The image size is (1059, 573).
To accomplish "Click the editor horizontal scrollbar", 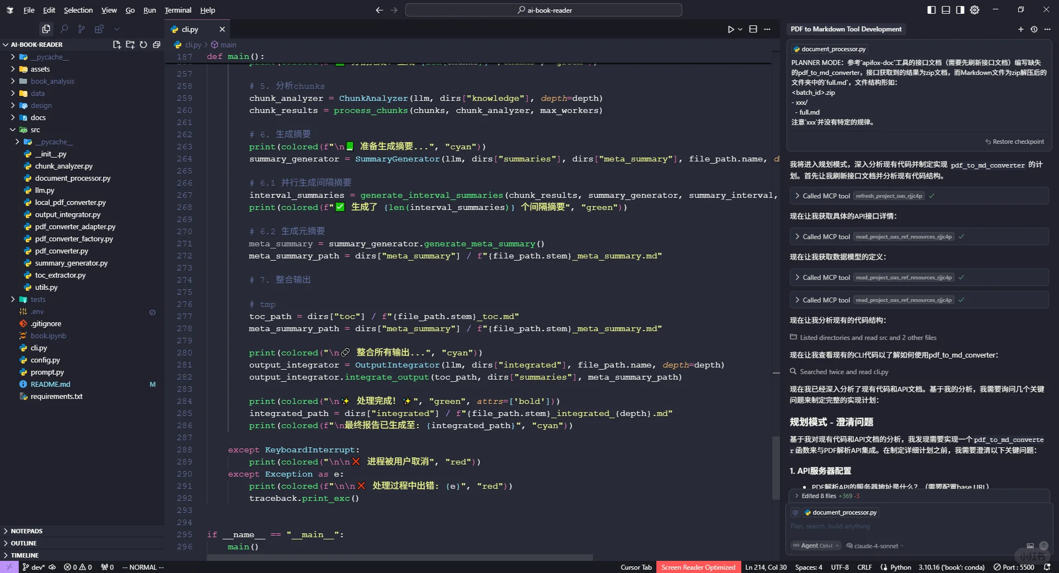I will (400, 557).
